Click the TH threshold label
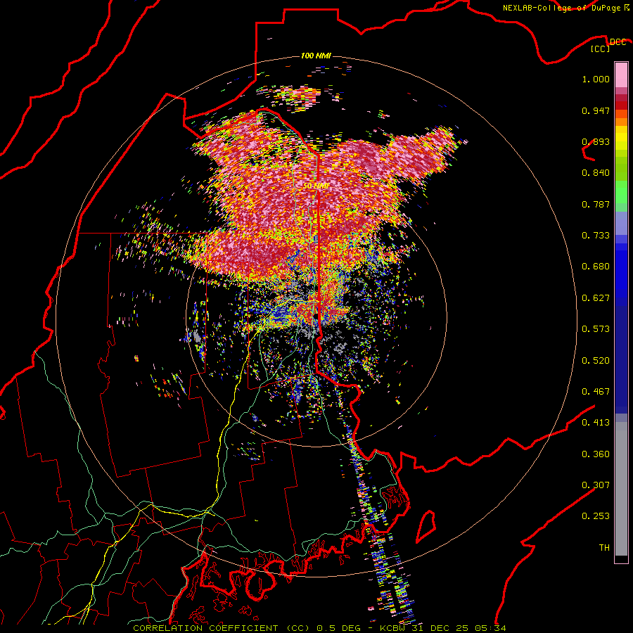 pyautogui.click(x=604, y=548)
